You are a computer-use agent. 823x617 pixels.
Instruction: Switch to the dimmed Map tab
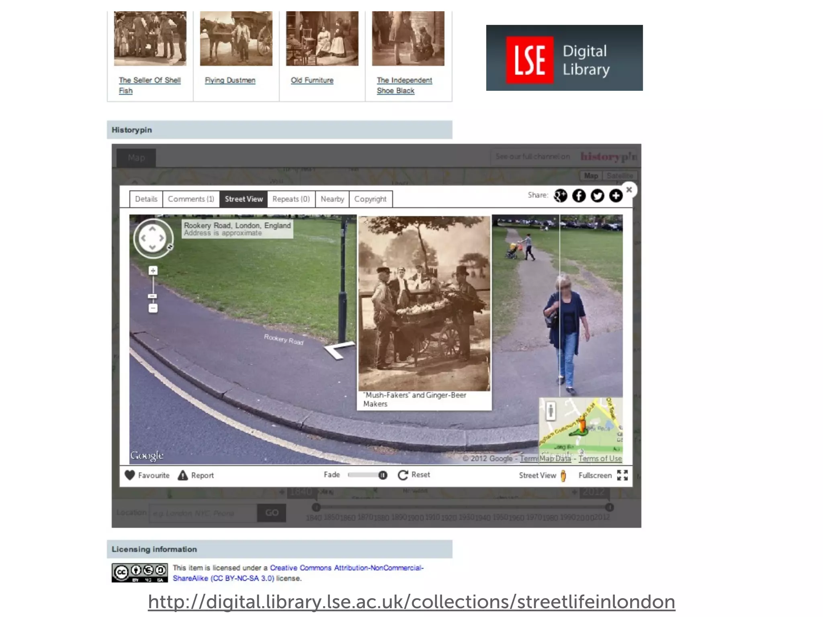coord(136,158)
